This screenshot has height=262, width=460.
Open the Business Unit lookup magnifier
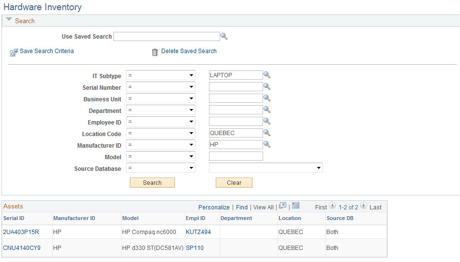click(x=266, y=98)
